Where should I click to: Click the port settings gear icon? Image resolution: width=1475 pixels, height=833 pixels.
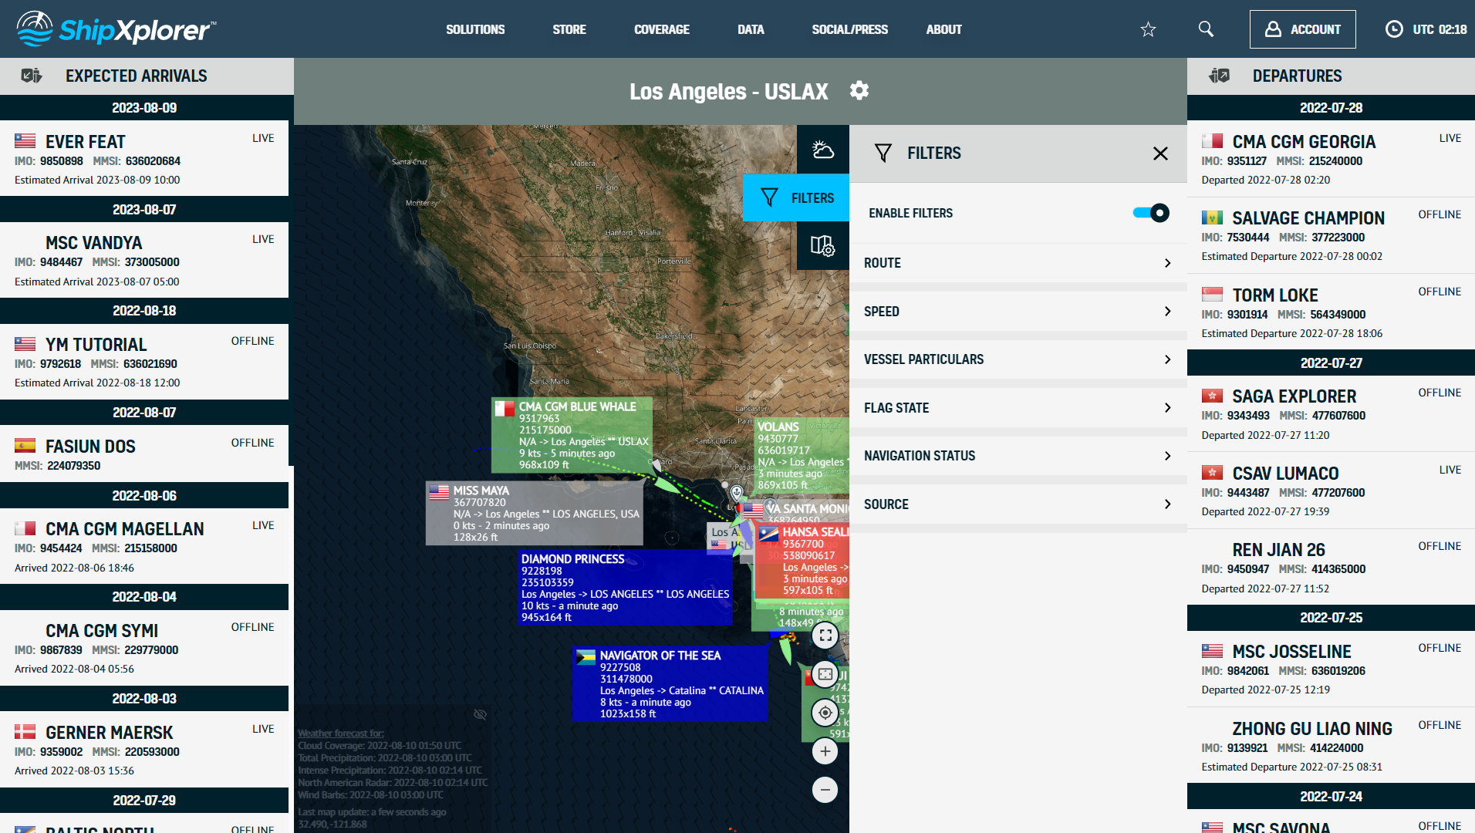pyautogui.click(x=859, y=91)
